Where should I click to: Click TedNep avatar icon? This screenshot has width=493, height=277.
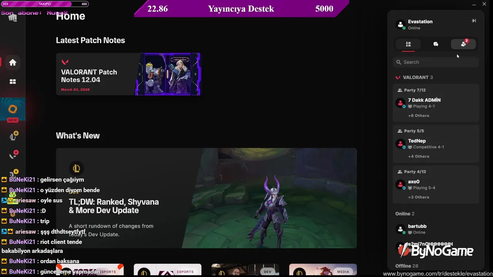tap(400, 144)
